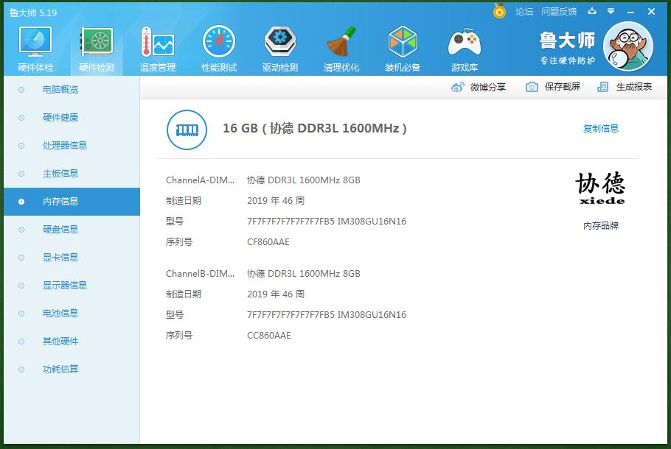Viewport: 671px width, 449px height.
Task: Open 驱动检测 driver detection
Action: [279, 46]
